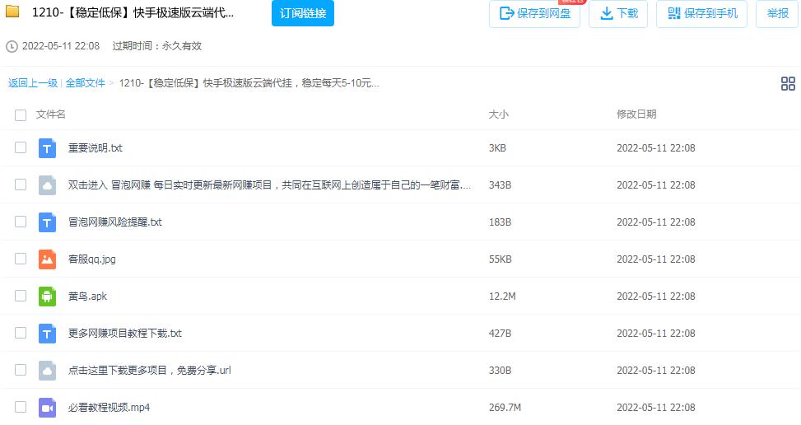
Task: Sort by 修改日期 column header
Action: click(636, 114)
